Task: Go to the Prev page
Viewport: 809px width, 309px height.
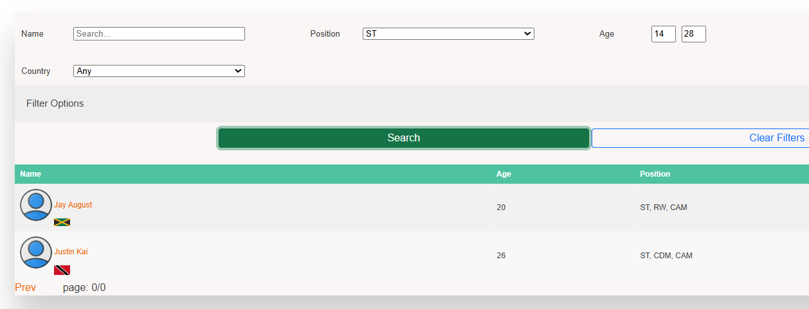Action: pyautogui.click(x=26, y=287)
